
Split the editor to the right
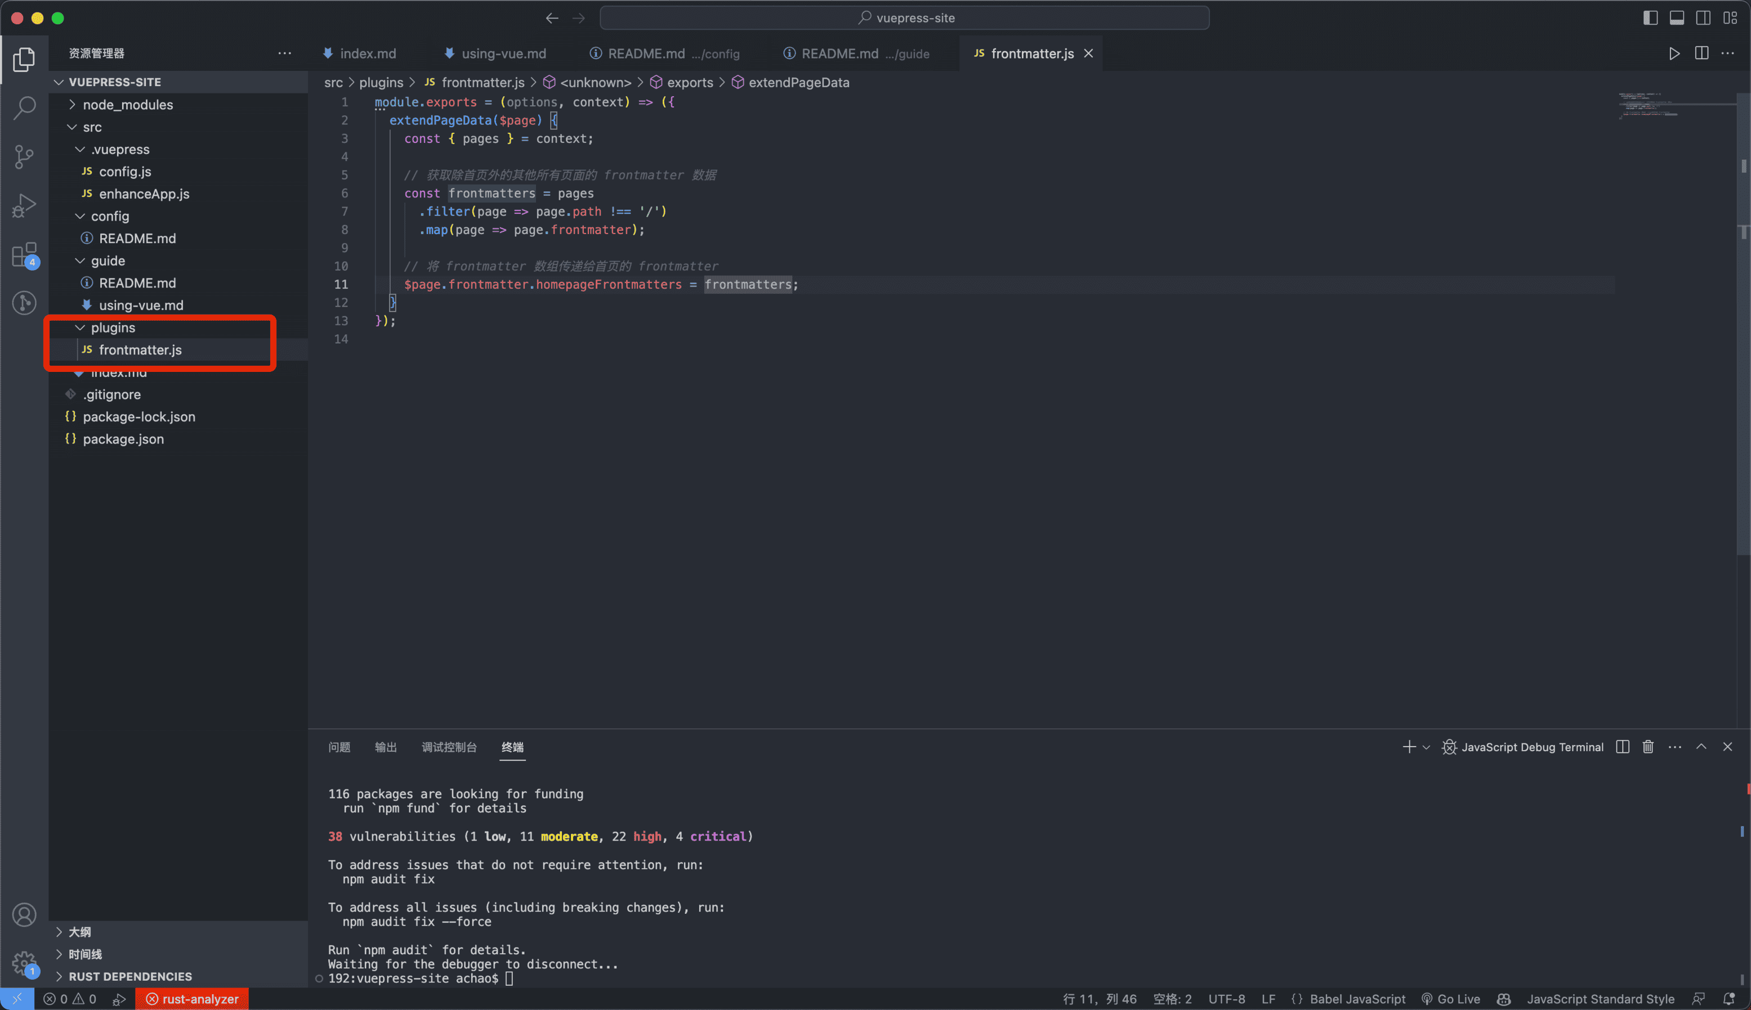point(1701,53)
